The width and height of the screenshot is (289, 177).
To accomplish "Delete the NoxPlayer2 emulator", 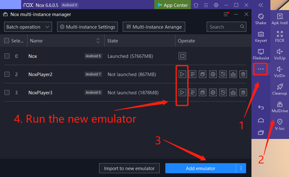I will click(243, 74).
